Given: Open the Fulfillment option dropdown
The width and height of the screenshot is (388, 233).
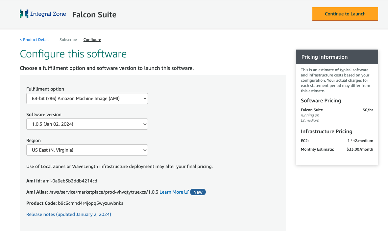Looking at the screenshot, I should coord(87,98).
